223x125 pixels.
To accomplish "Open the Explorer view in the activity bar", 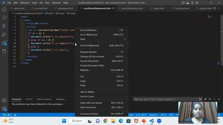I will tap(4, 9).
